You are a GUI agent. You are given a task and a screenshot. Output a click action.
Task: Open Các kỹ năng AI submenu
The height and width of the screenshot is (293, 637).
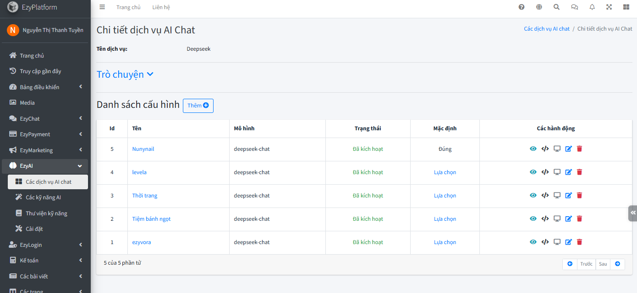pyautogui.click(x=48, y=197)
